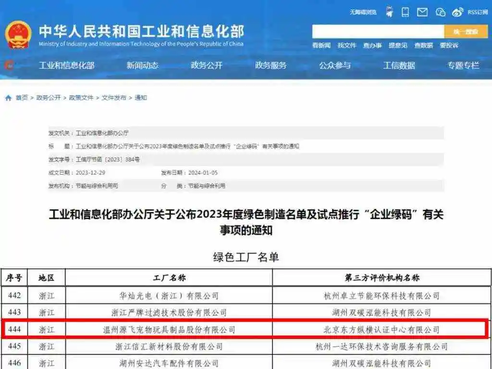
Task: Click serial number cell 444
Action: pos(14,330)
